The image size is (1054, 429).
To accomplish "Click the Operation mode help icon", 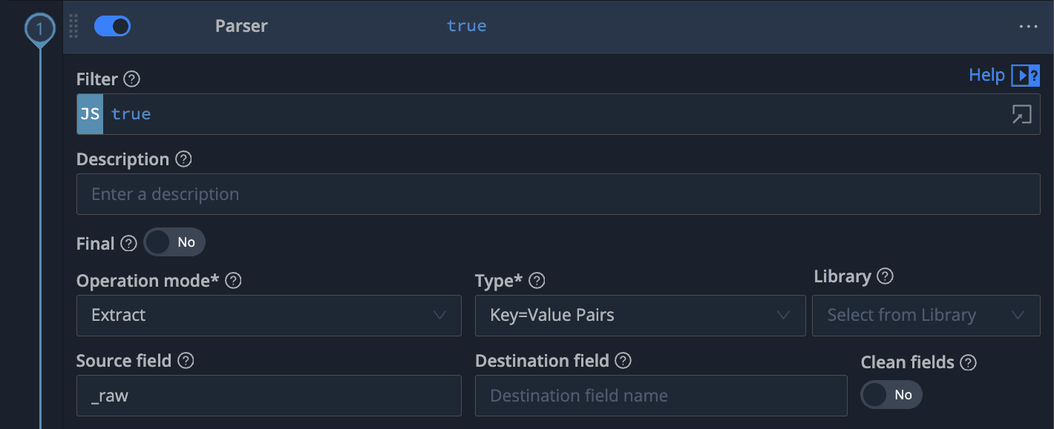I will point(233,281).
